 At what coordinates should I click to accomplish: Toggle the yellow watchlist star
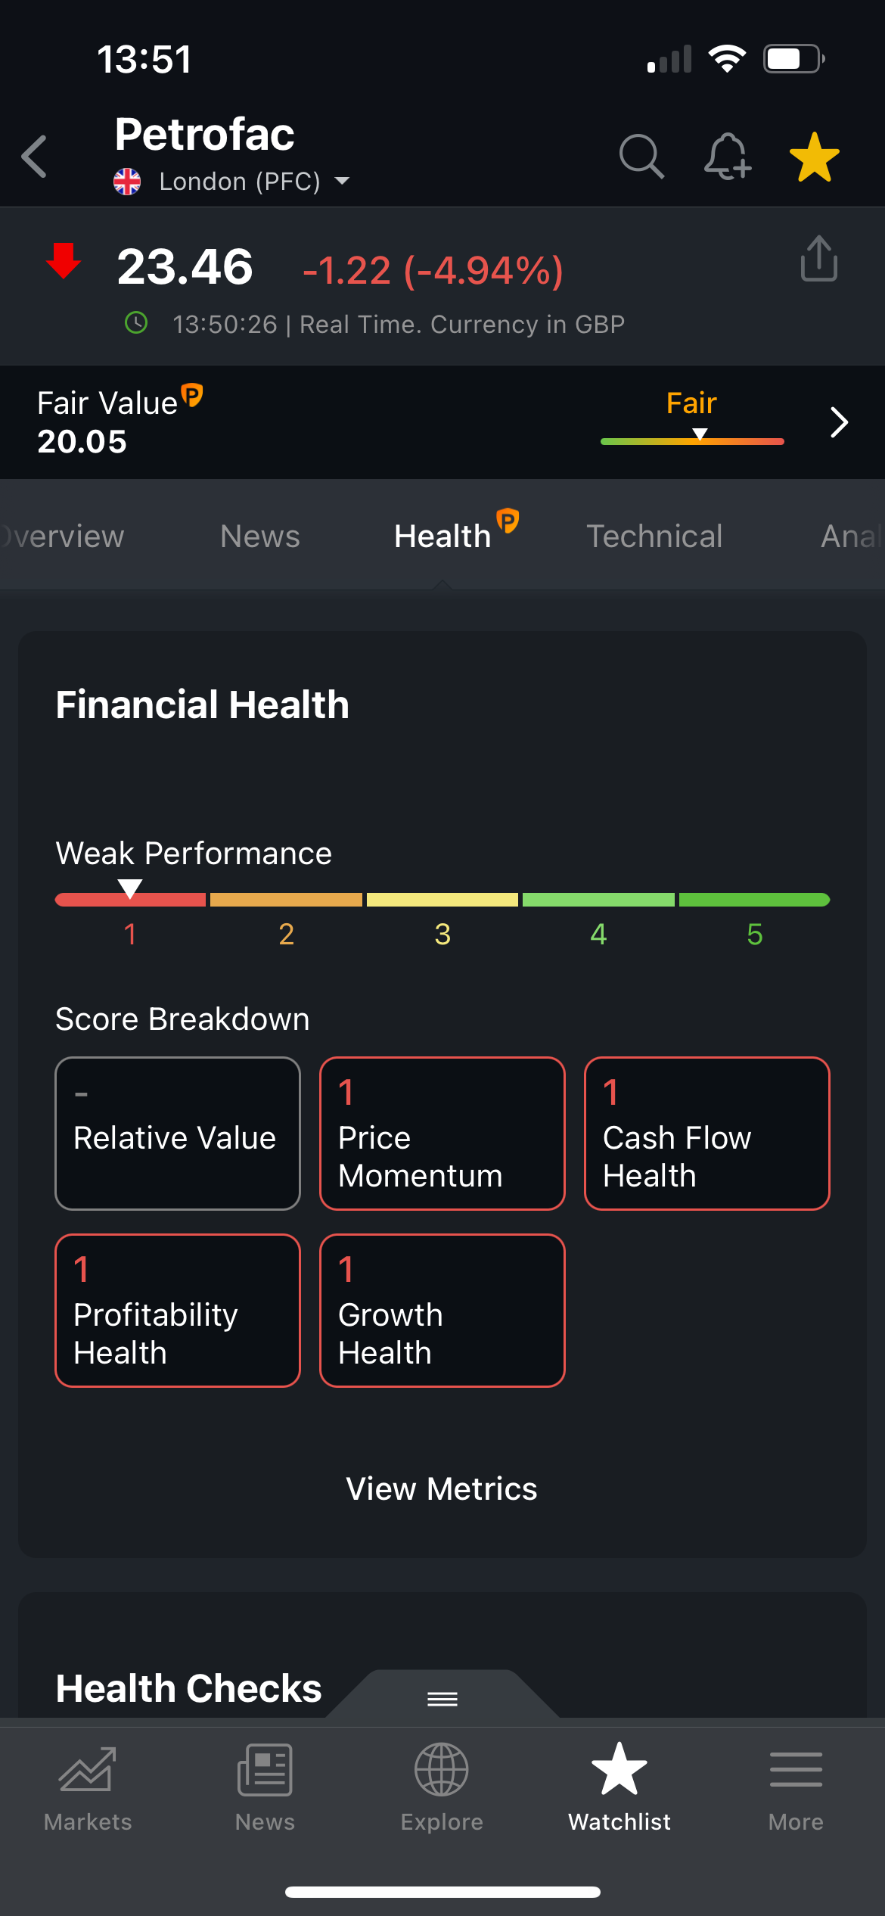(815, 157)
